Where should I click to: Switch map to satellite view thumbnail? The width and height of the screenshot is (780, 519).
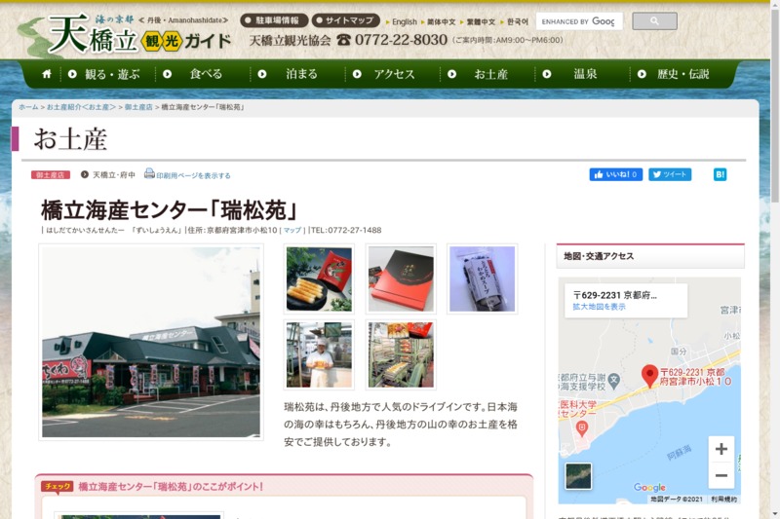(x=578, y=475)
